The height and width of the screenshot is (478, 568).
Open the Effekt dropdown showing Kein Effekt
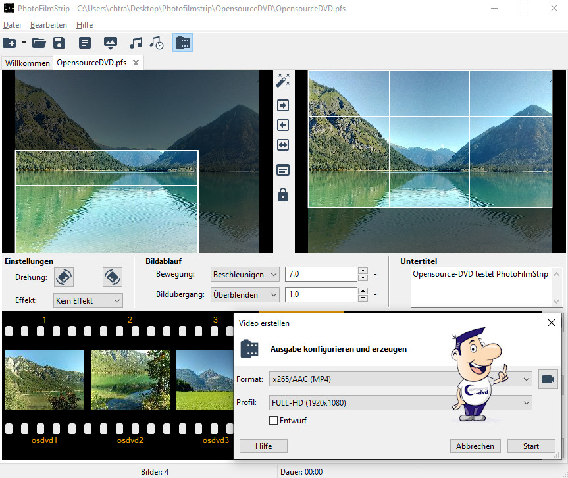(x=88, y=301)
